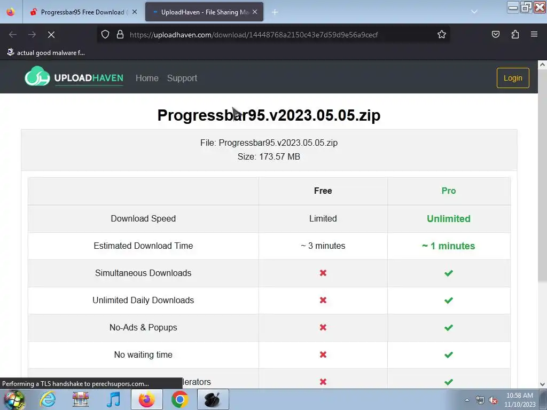
Task: Click the No-Ads & Popups label
Action: pyautogui.click(x=143, y=327)
